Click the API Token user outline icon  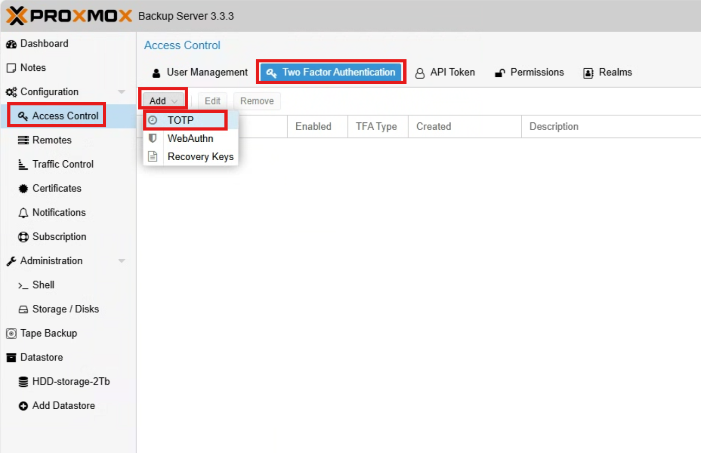[420, 73]
